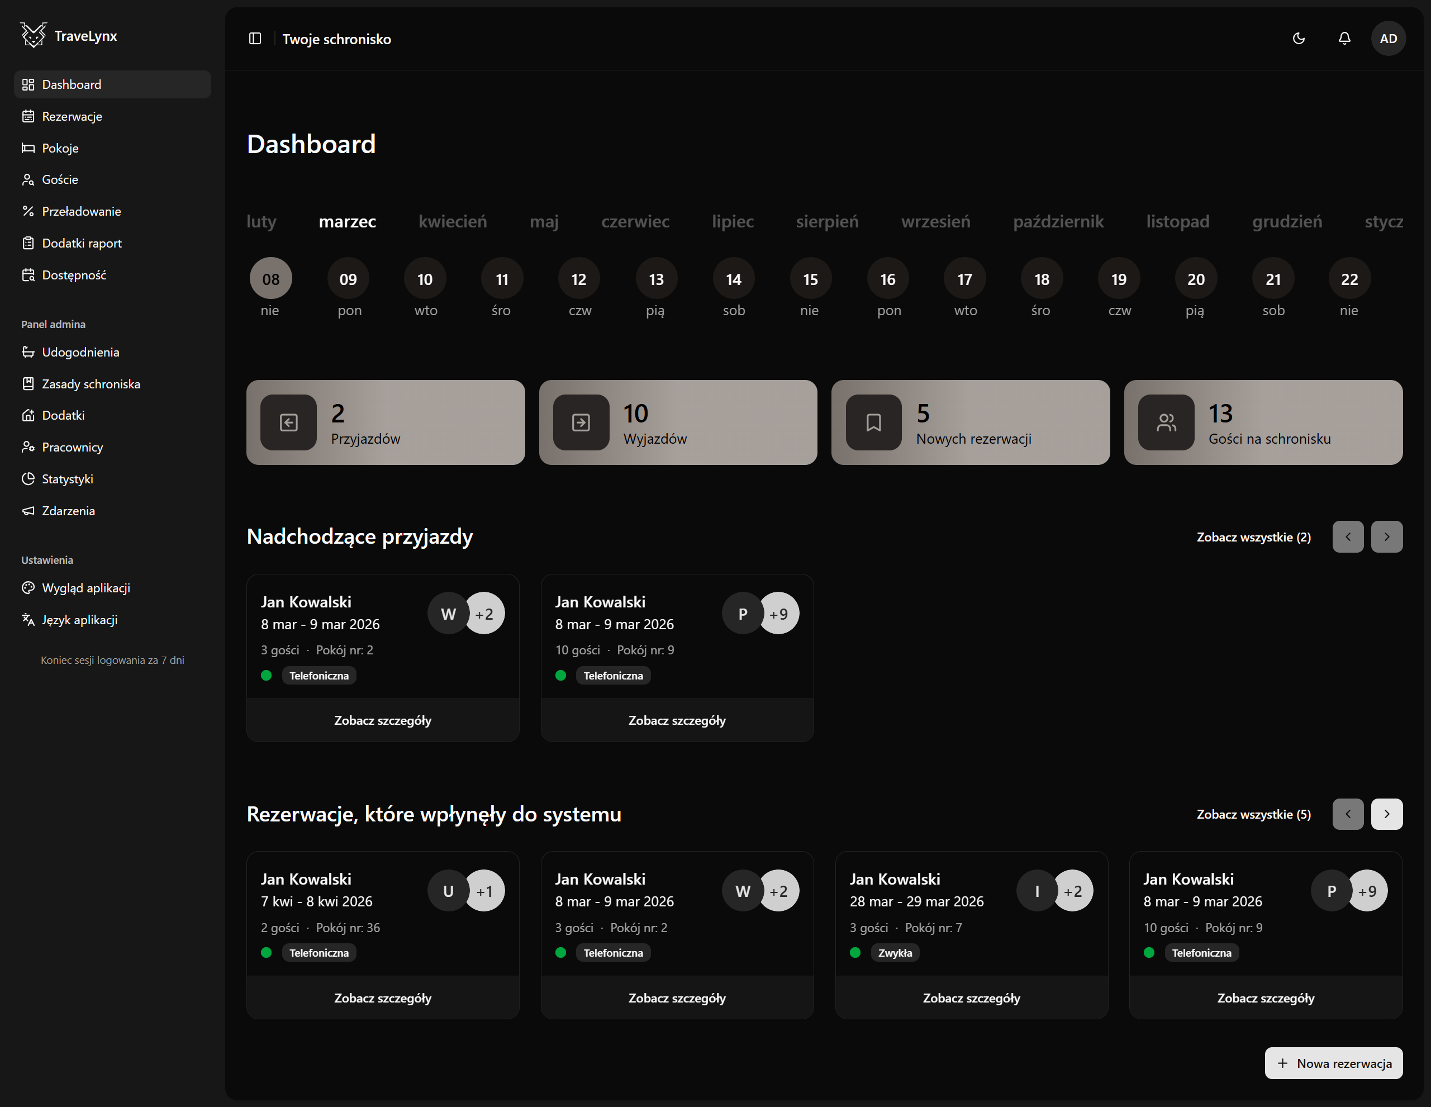Click the +9 guests avatar in arrivals
This screenshot has height=1107, width=1431.
(x=778, y=614)
